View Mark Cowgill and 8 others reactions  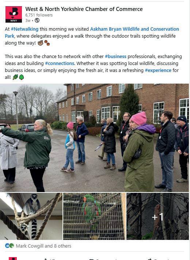coord(43,246)
